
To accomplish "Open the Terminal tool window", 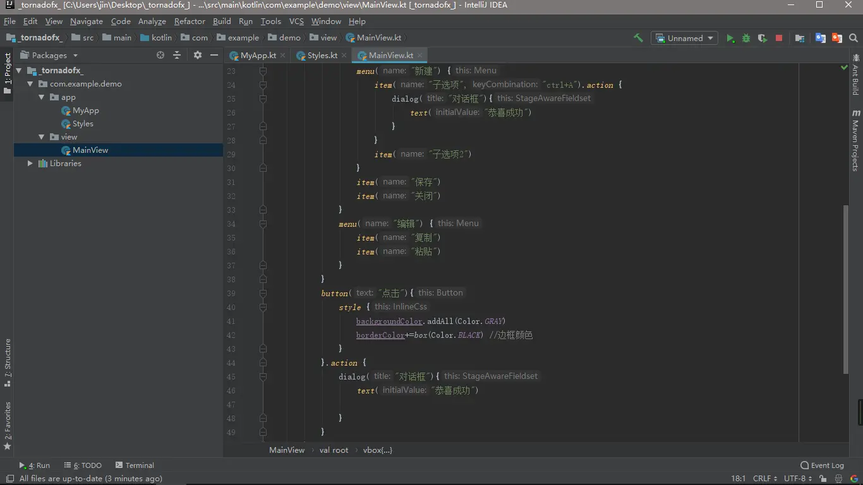I will point(134,465).
